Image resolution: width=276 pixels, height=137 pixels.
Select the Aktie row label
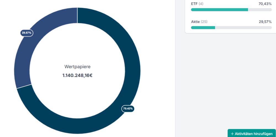coord(195,22)
